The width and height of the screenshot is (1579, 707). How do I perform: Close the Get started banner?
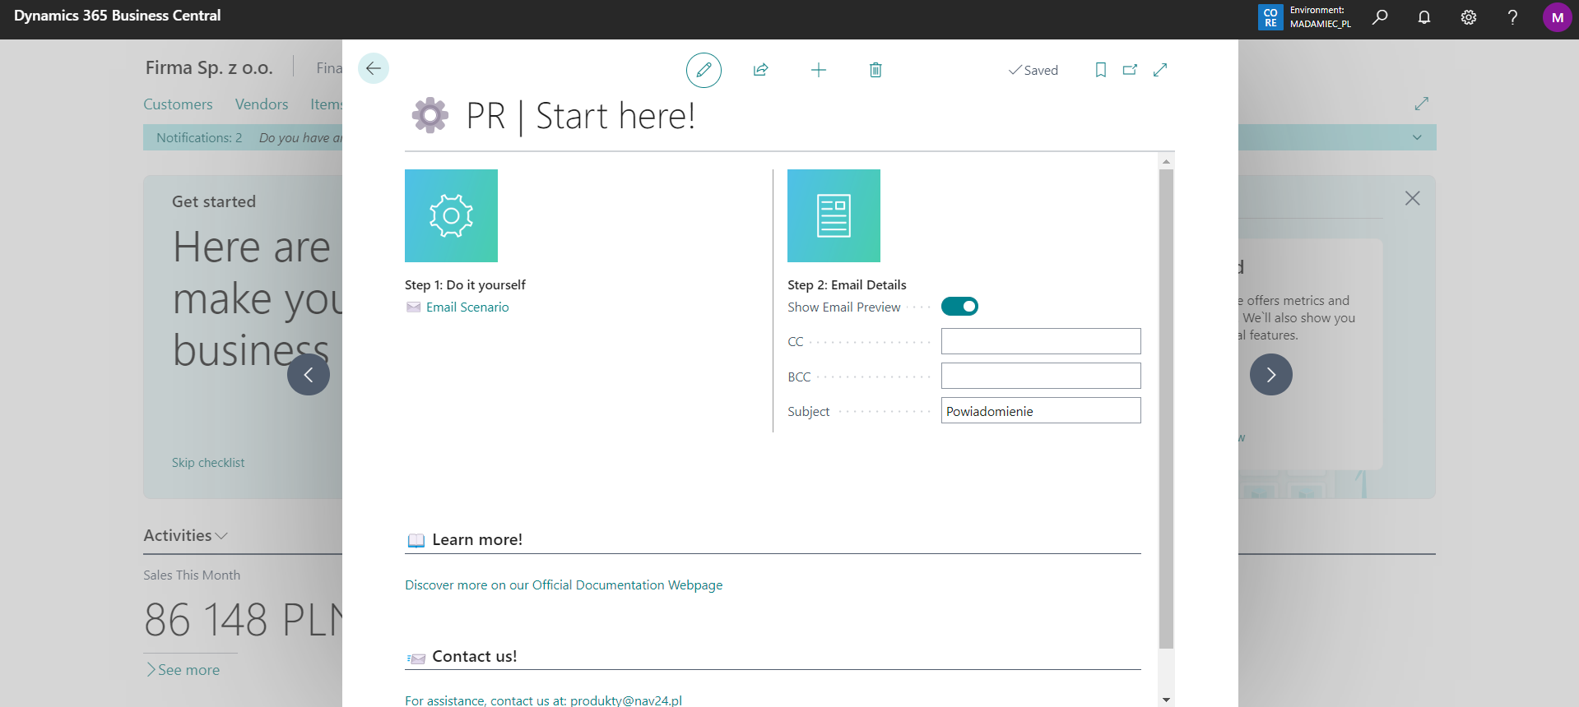point(1413,198)
